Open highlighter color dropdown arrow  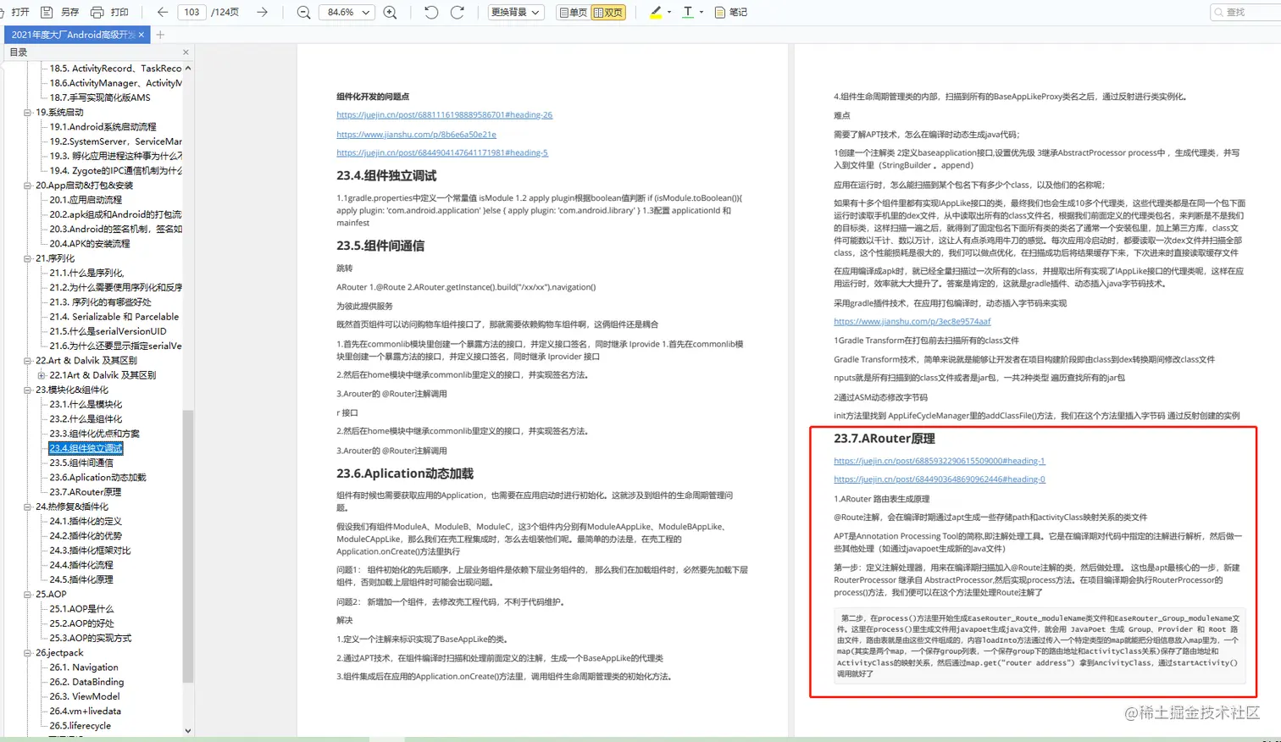coord(669,12)
